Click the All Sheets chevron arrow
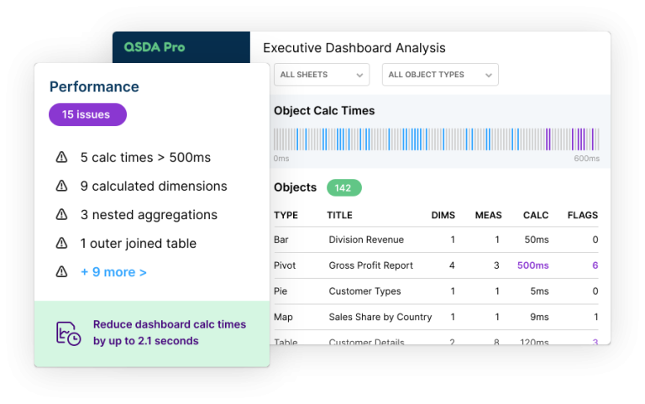Image resolution: width=645 pixels, height=404 pixels. coord(359,75)
